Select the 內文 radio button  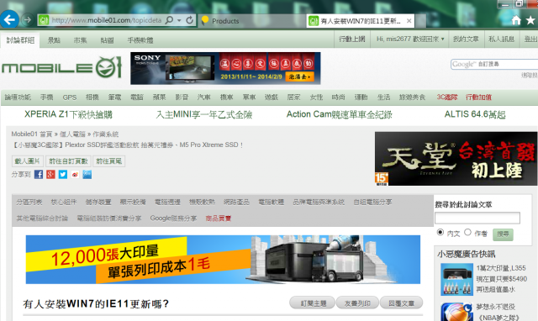[440, 233]
